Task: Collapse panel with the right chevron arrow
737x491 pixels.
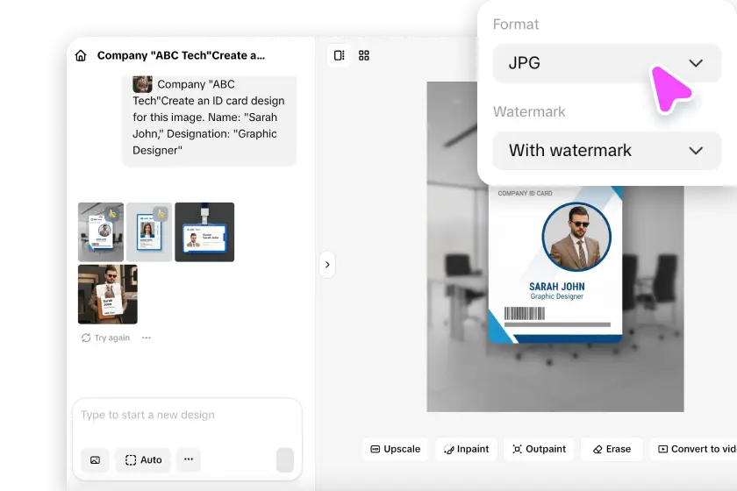Action: point(327,265)
